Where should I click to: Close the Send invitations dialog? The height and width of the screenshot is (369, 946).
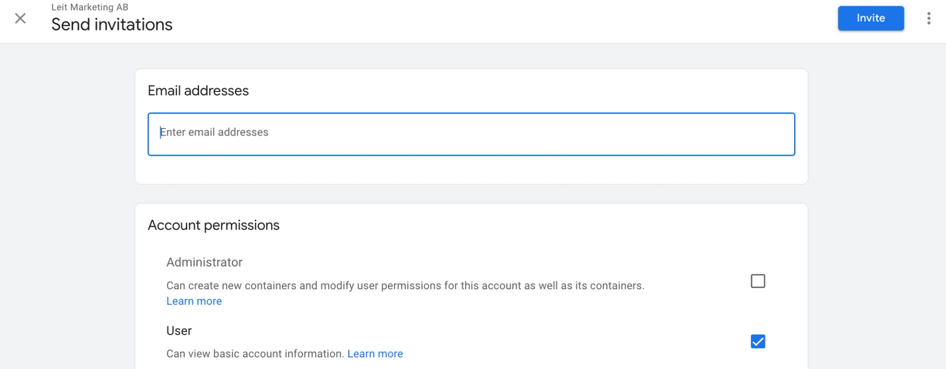(x=20, y=19)
